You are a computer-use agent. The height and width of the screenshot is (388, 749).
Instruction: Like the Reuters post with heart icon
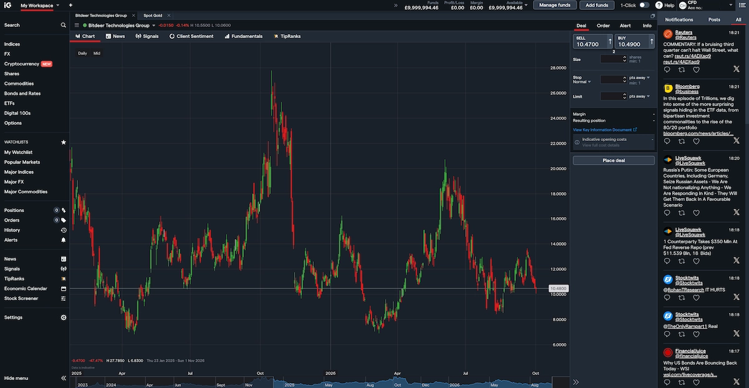[696, 70]
